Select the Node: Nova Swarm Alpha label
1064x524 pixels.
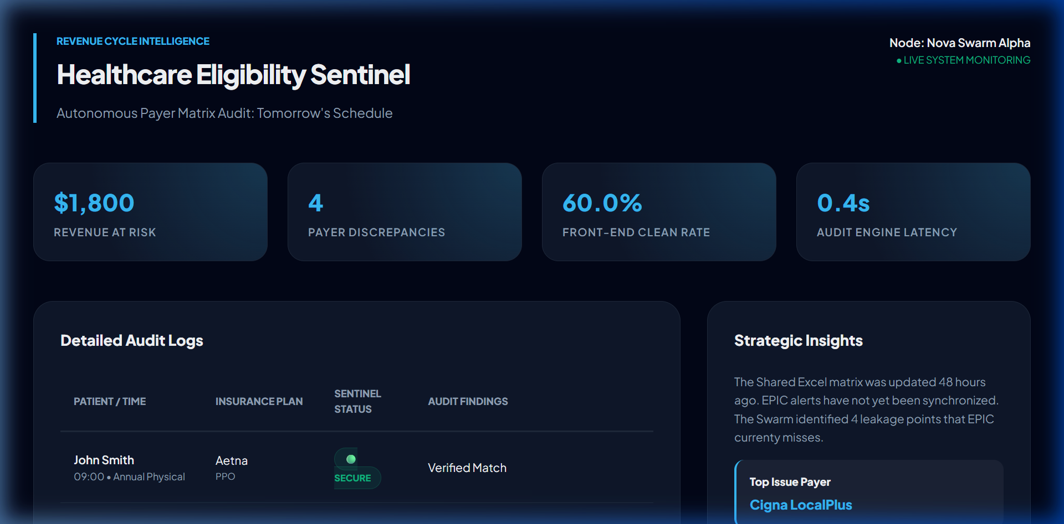(960, 43)
